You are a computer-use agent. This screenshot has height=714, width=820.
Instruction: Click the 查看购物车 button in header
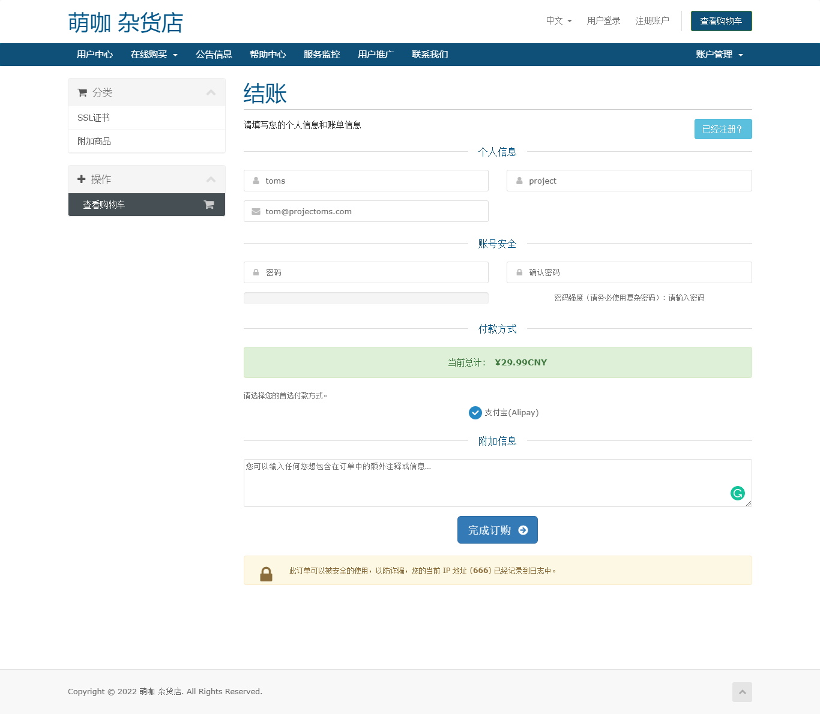coord(721,21)
